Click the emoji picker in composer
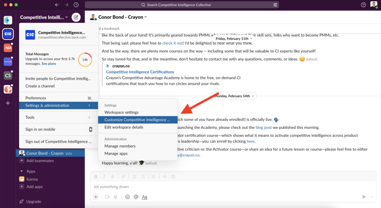381x208 pixels. click(x=127, y=197)
